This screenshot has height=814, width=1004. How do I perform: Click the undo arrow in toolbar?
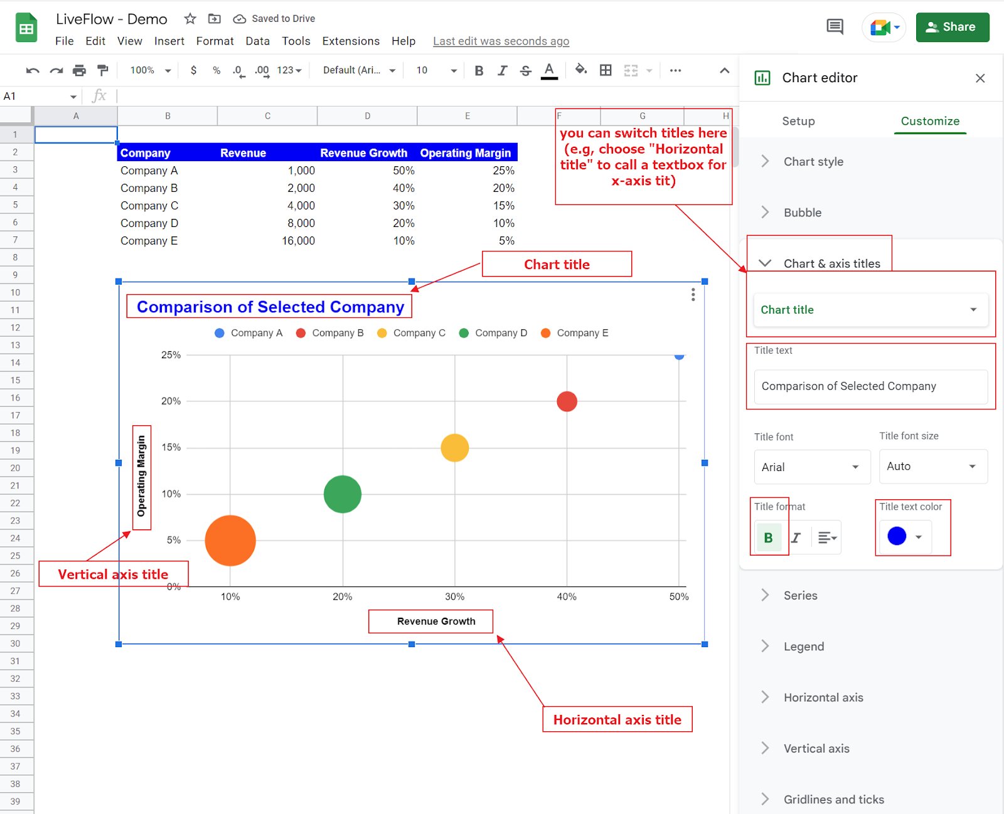[33, 70]
